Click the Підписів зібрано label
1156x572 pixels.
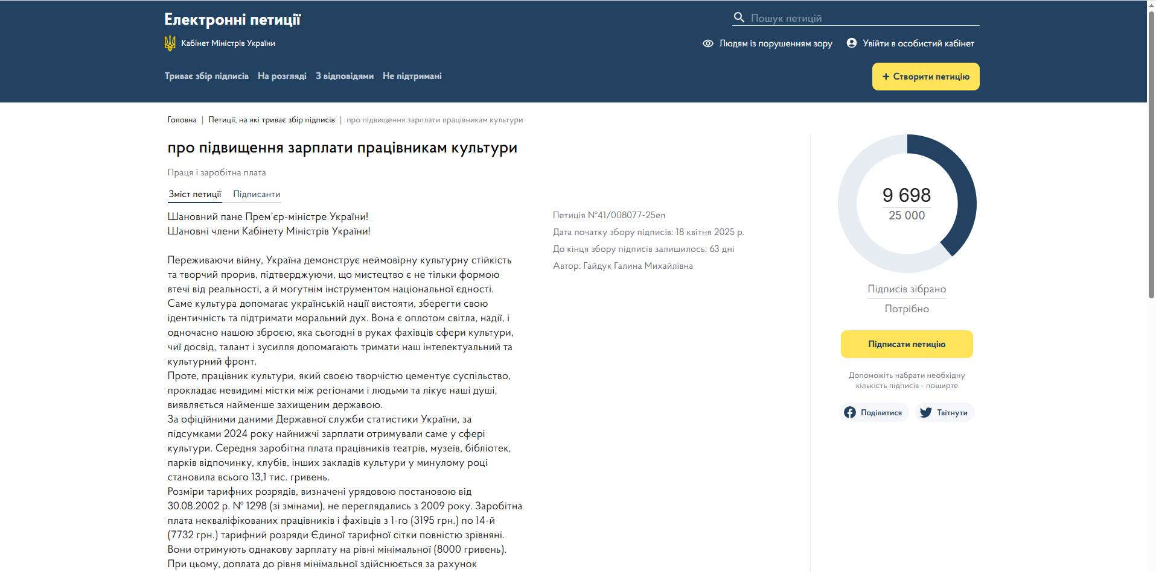(x=907, y=289)
